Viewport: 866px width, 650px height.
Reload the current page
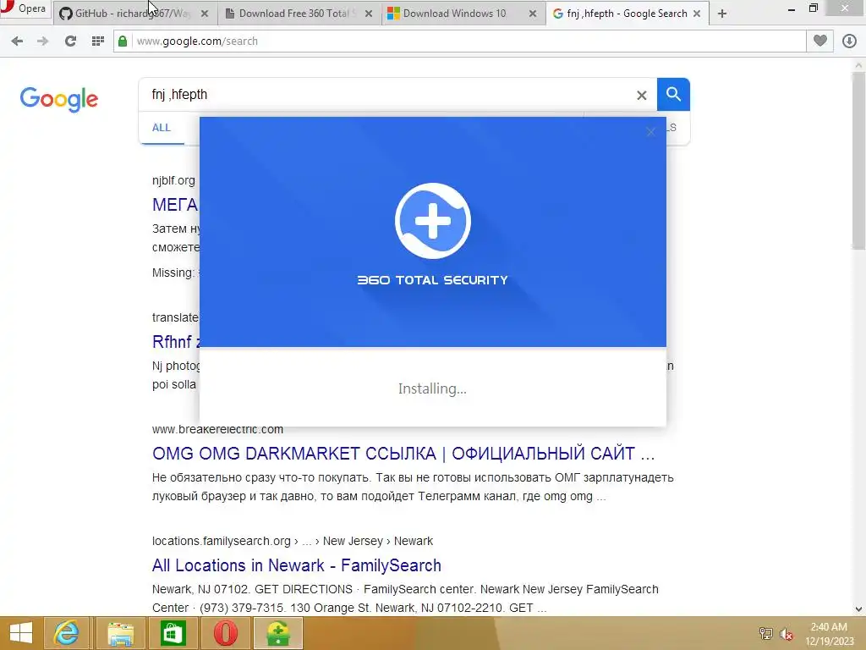click(70, 41)
